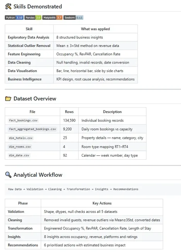
Task: Click the Skills Demonstrated heading
Action: [37, 7]
